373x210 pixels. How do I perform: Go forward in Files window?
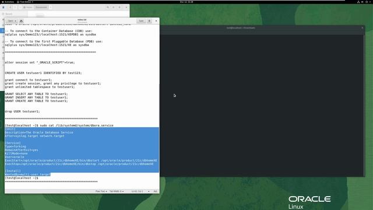coord(15,8)
